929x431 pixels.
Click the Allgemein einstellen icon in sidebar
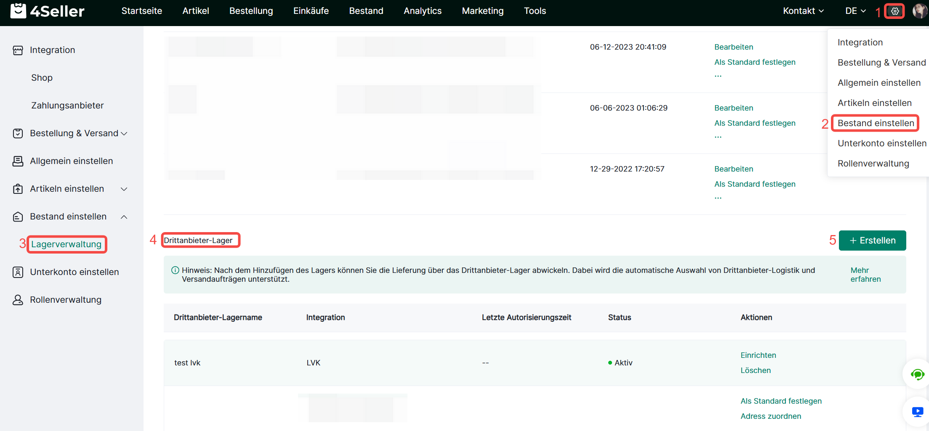pyautogui.click(x=18, y=161)
